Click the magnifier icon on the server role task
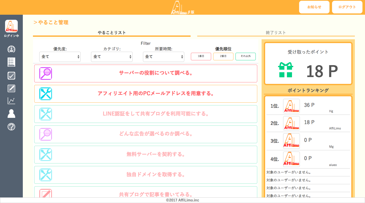Image resolution: width=365 pixels, height=203 pixels. click(x=46, y=73)
